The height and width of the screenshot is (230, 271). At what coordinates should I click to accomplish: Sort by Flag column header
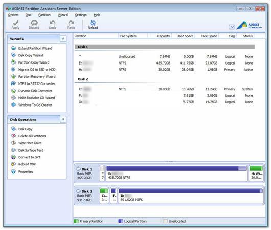click(228, 36)
